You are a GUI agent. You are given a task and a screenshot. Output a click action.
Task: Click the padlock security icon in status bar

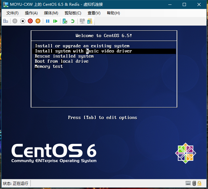click(199, 183)
